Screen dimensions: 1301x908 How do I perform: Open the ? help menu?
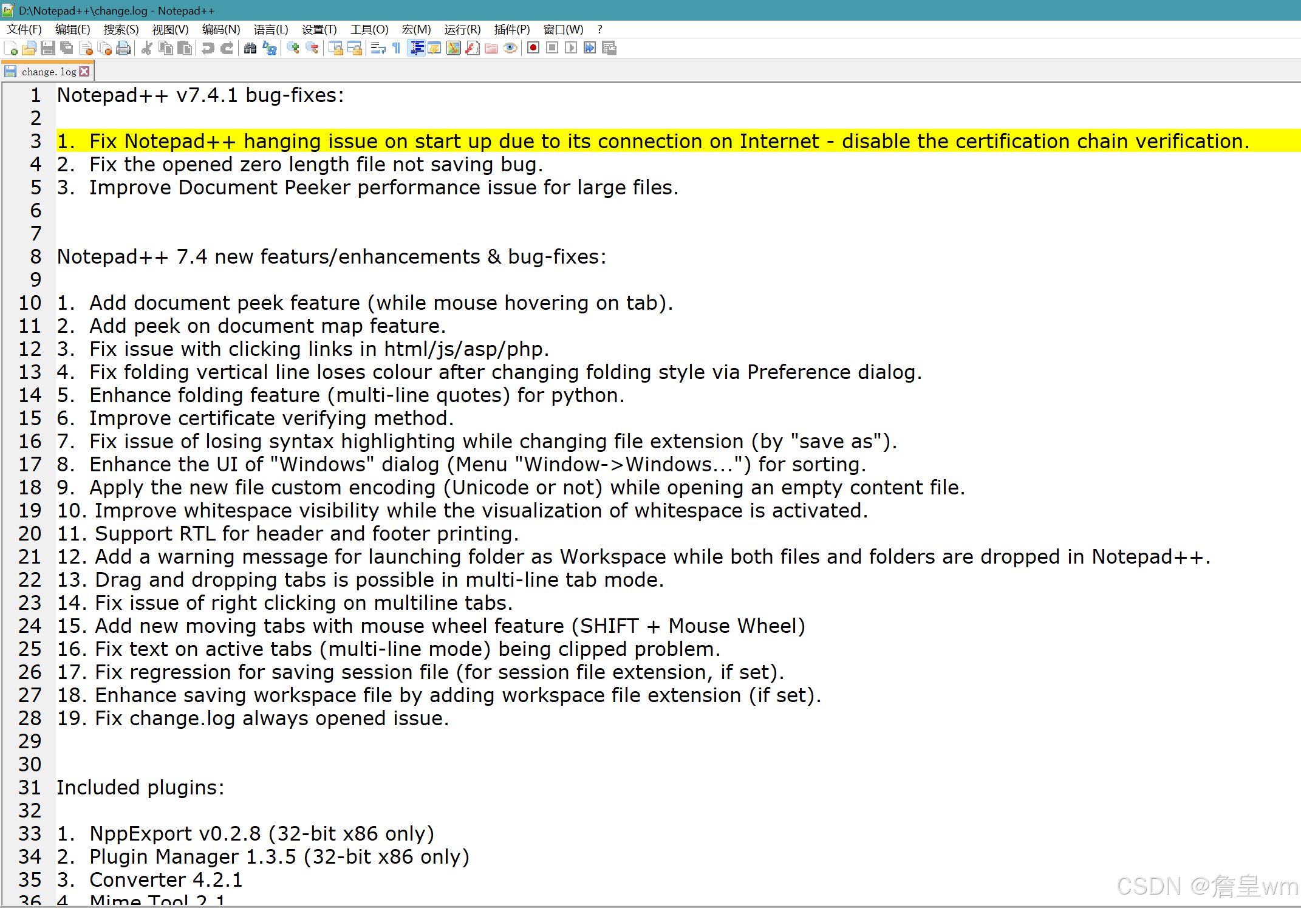599,30
